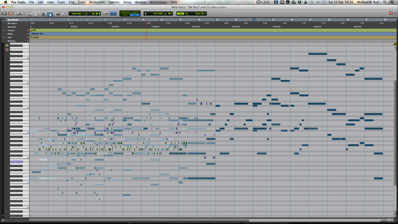Open Spotlight search icon
Viewport: 398px width, 224px height.
384,2
